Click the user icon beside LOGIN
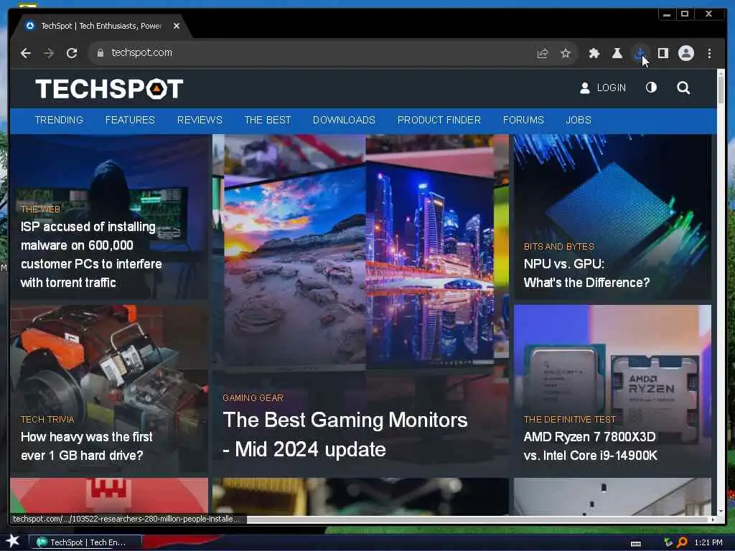The image size is (735, 551). click(x=584, y=88)
